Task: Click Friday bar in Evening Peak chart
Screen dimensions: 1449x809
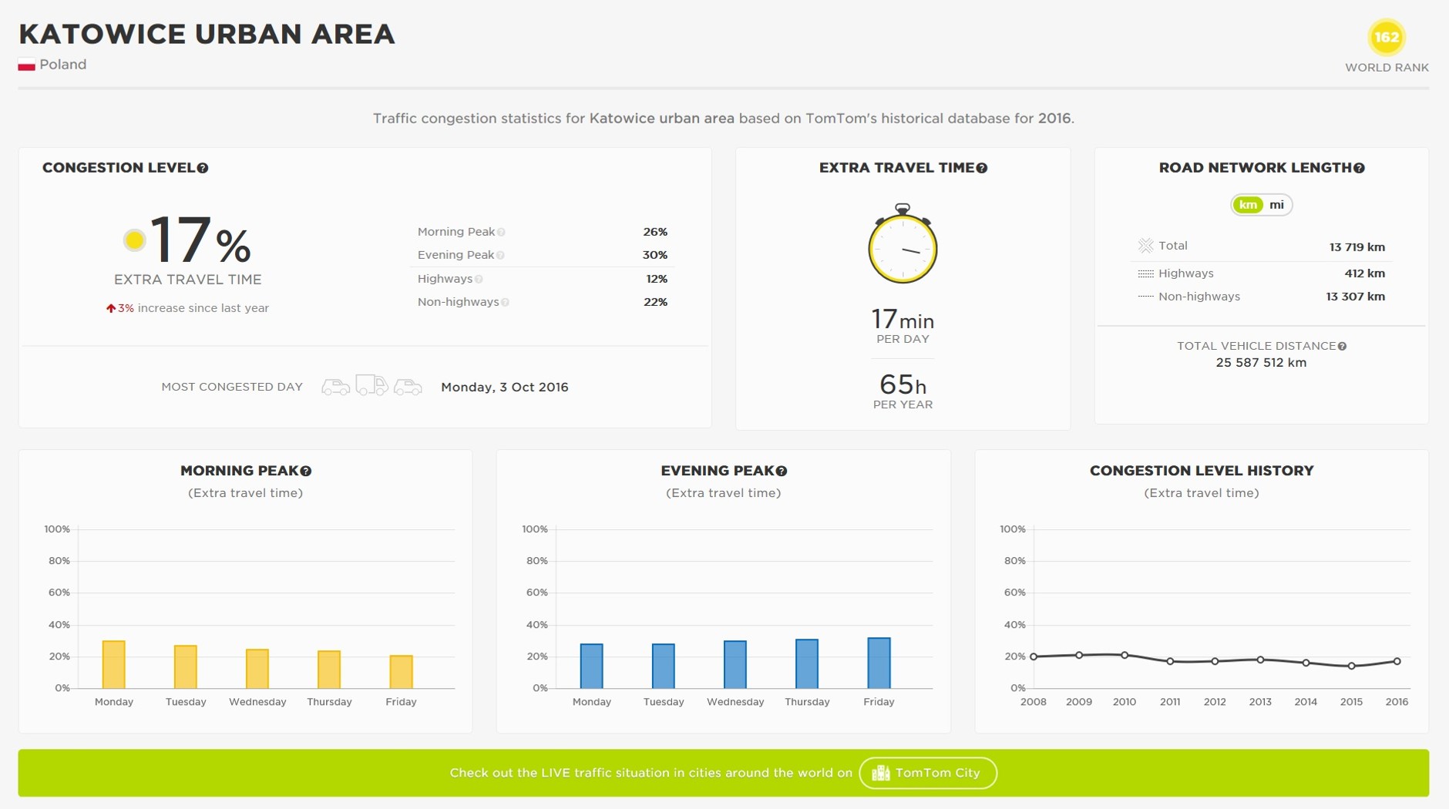Action: [879, 663]
